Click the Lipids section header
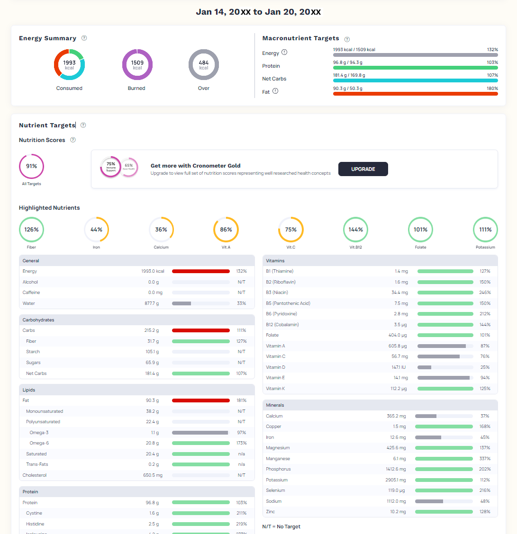 pyautogui.click(x=136, y=390)
